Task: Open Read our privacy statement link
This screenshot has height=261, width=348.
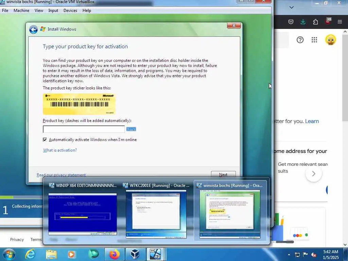Action: click(x=61, y=175)
